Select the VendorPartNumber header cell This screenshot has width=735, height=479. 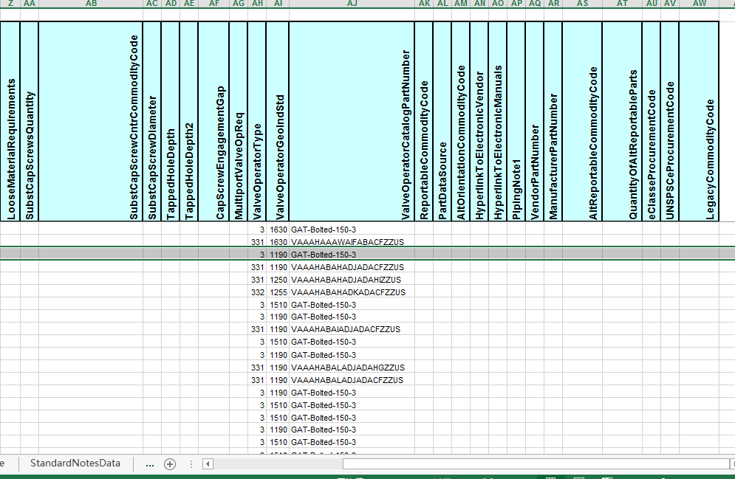[x=535, y=121]
